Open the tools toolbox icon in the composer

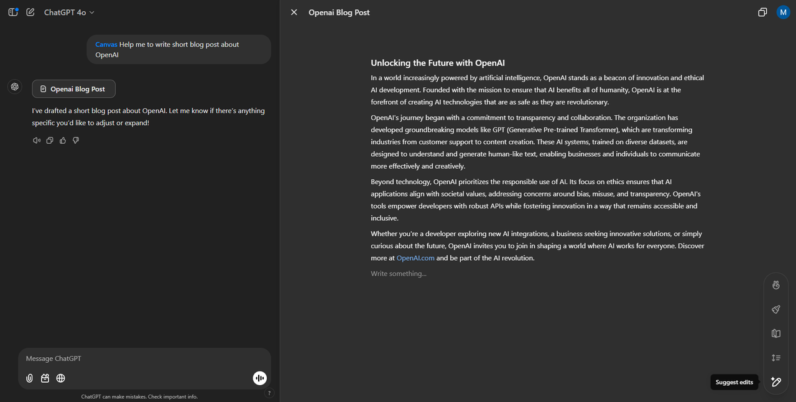click(x=45, y=378)
